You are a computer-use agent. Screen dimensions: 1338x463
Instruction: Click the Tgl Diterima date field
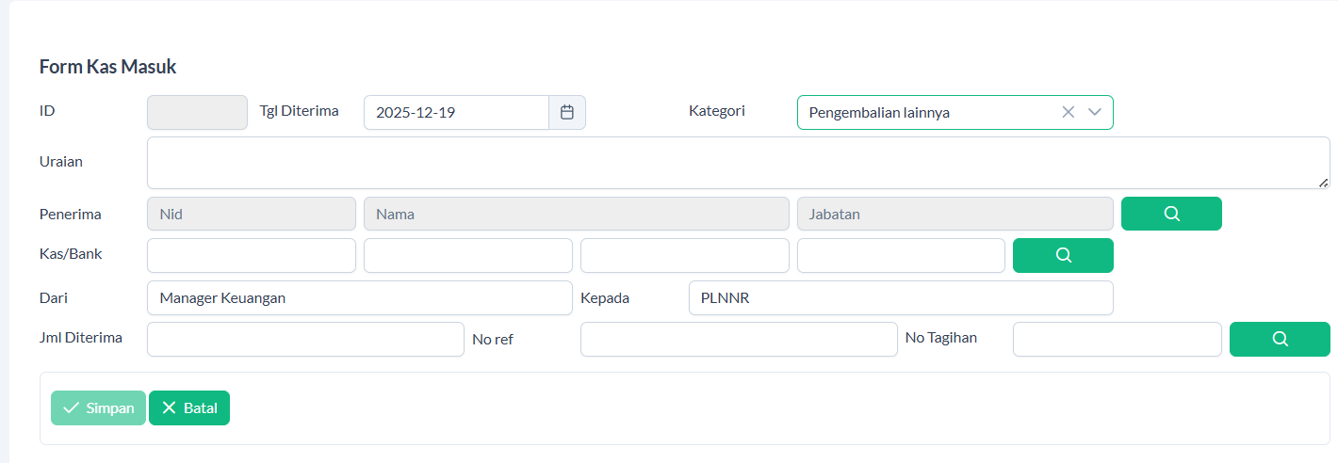pos(456,113)
